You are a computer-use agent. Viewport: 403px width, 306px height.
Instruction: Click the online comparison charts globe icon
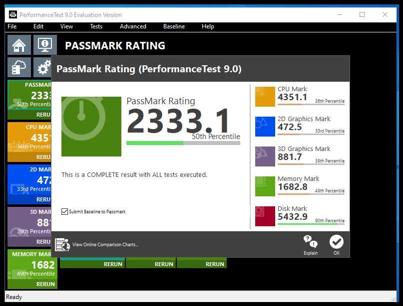(62, 244)
